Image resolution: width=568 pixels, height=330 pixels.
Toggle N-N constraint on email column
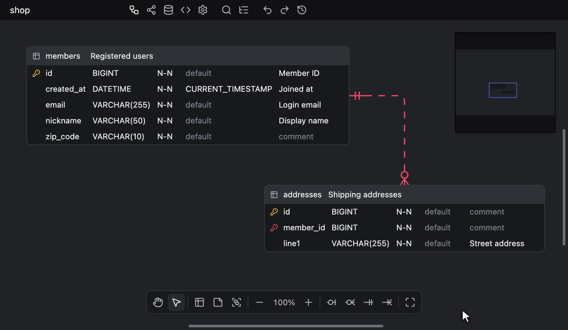click(165, 105)
